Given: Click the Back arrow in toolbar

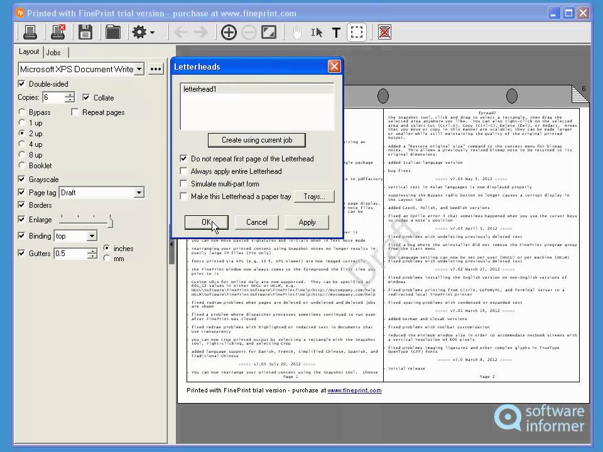Looking at the screenshot, I should [x=181, y=32].
